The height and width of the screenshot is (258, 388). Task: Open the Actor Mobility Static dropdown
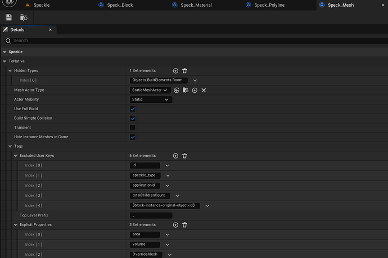coord(151,99)
